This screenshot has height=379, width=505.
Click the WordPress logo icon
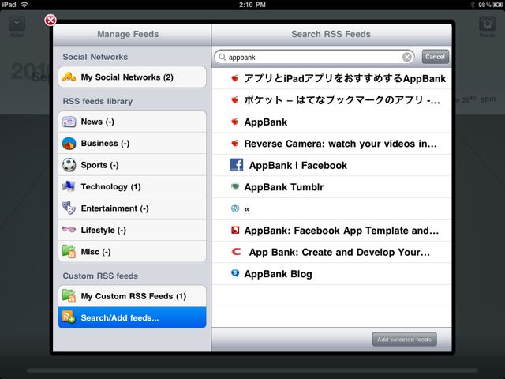pos(235,208)
